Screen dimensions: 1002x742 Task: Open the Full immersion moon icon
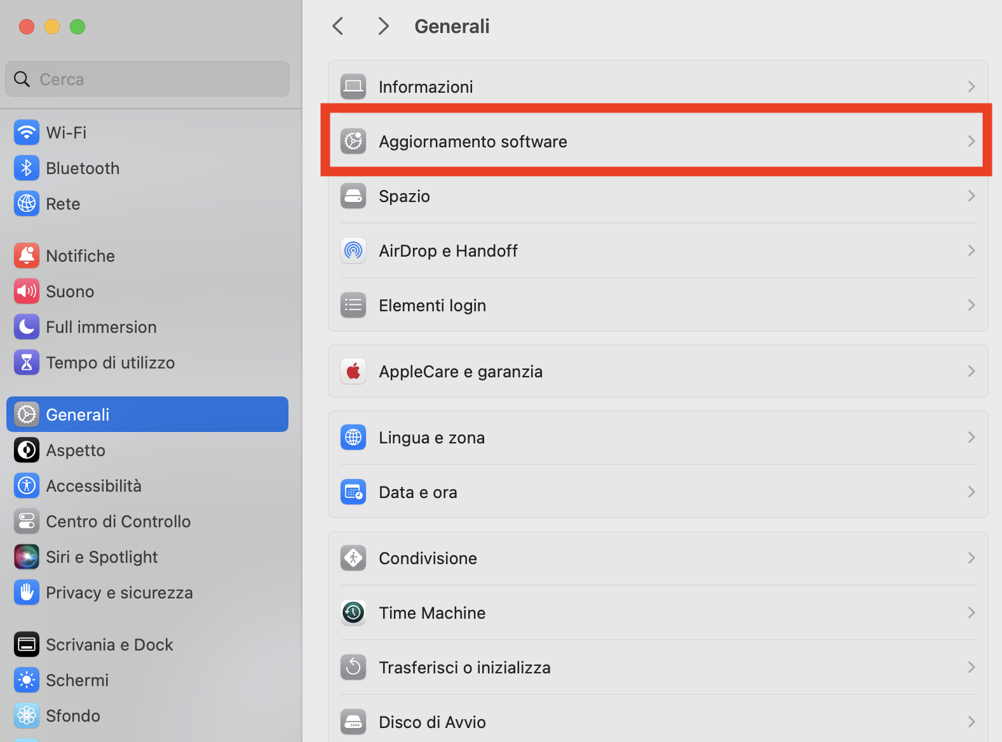[x=26, y=327]
